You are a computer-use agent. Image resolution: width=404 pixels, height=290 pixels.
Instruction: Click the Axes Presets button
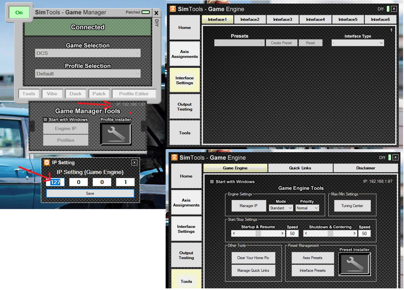[x=312, y=258]
